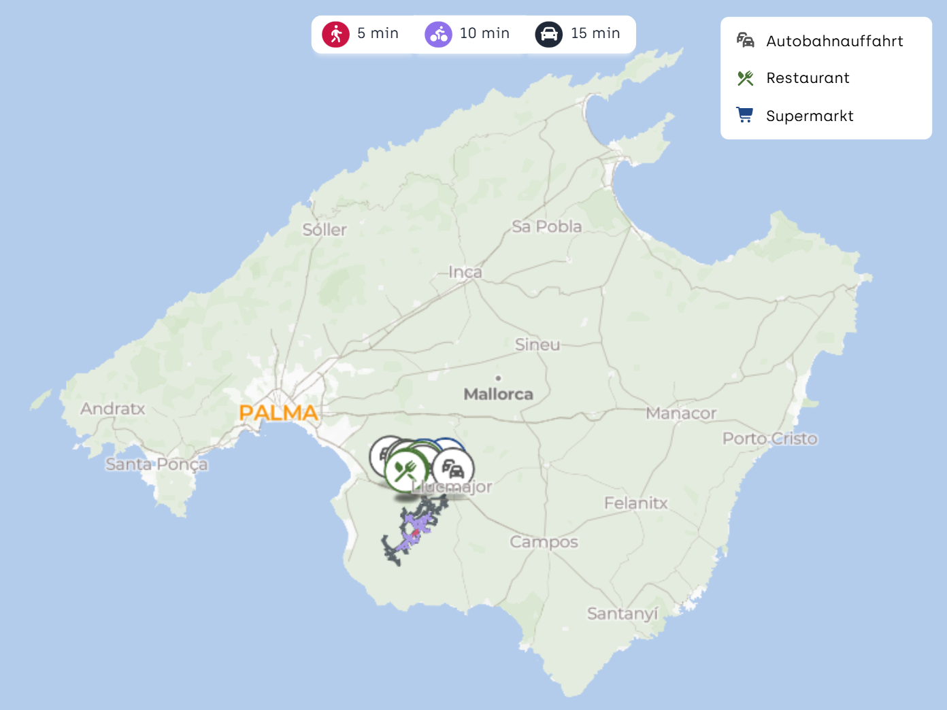Select Restaurant text in the legend
Screen dimensions: 947x710
808,78
